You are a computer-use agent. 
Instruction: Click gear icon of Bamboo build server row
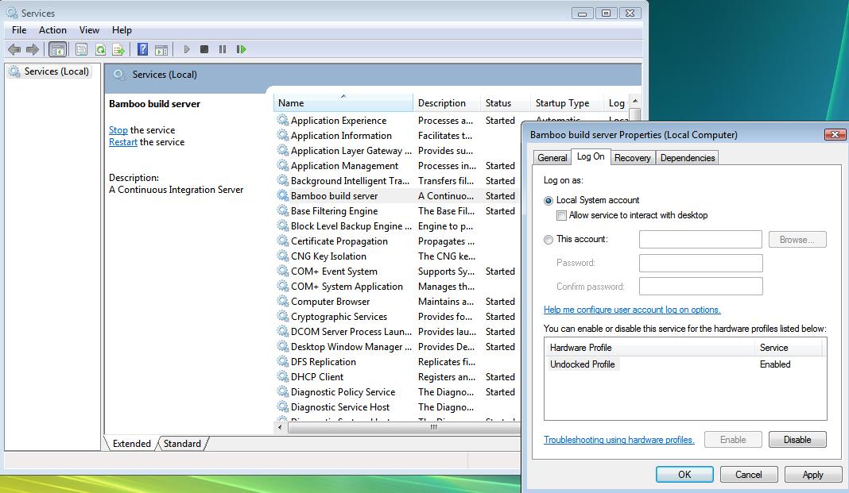click(283, 195)
